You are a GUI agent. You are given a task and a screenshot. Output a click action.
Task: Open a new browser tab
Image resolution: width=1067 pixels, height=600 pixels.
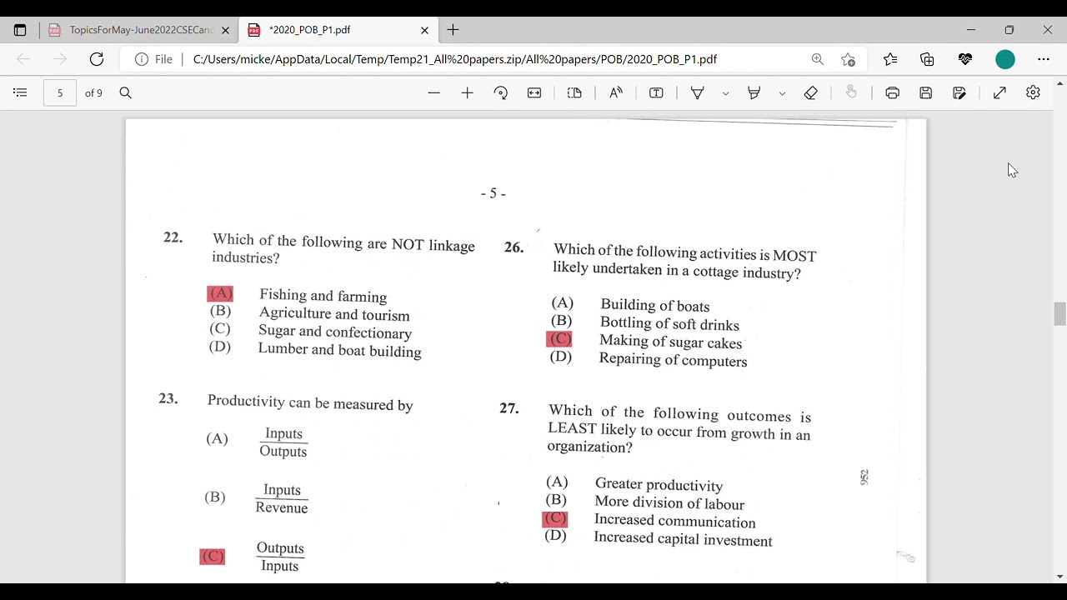coord(453,30)
